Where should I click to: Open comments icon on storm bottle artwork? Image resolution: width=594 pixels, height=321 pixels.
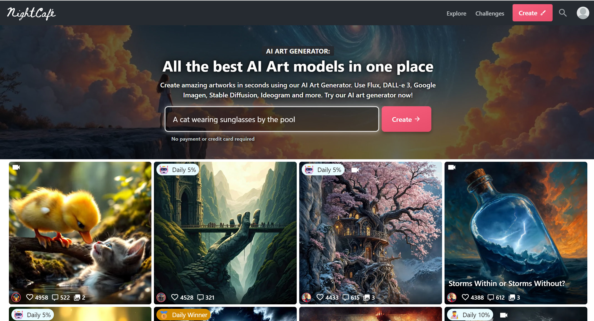tap(491, 297)
